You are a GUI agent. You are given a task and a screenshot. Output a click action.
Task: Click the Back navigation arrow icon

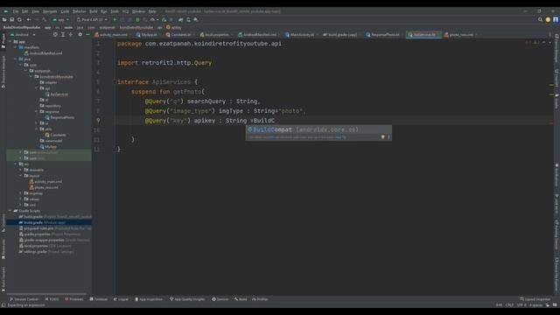[x=29, y=19]
